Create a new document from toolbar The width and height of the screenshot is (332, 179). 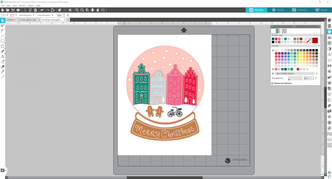click(2, 10)
